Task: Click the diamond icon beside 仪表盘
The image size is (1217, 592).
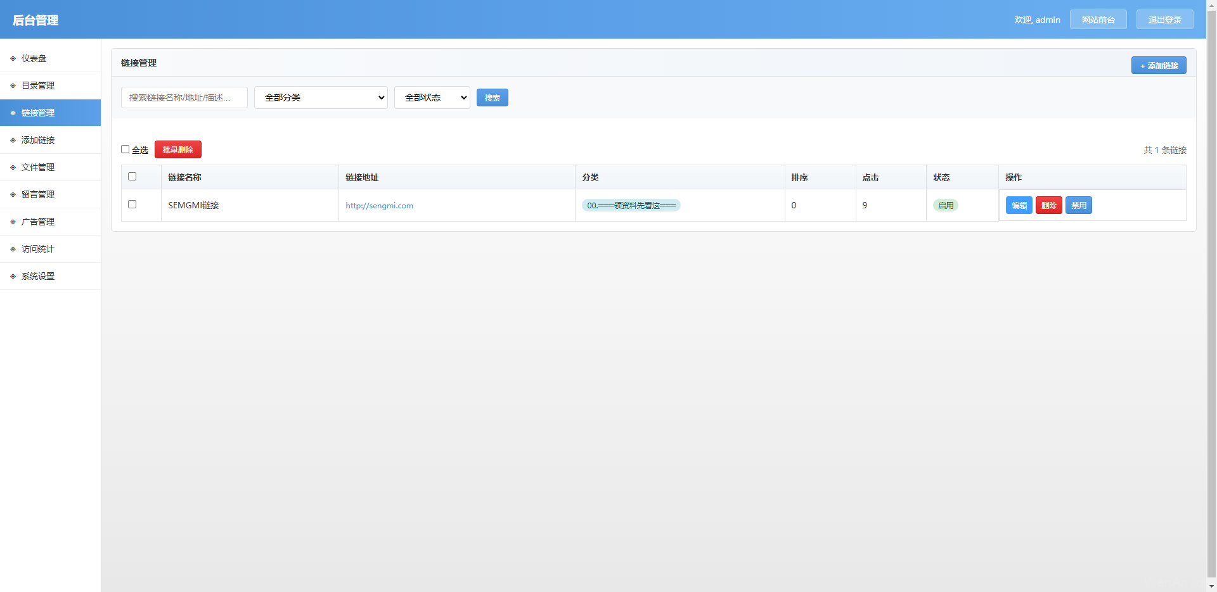Action: click(x=13, y=58)
